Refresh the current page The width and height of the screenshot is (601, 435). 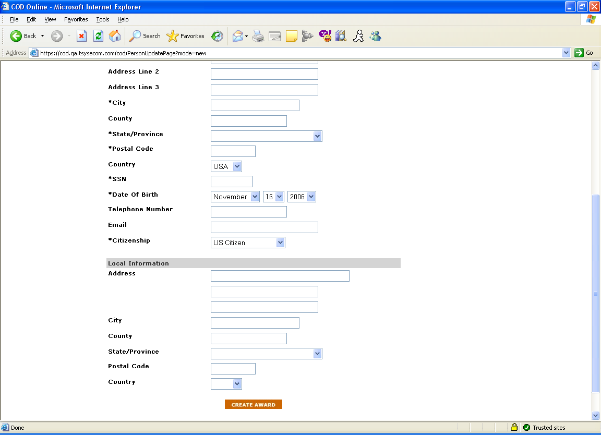pos(98,36)
